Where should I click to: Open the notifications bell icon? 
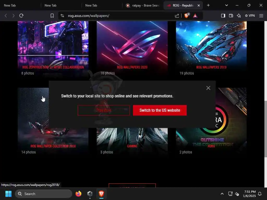260,194
